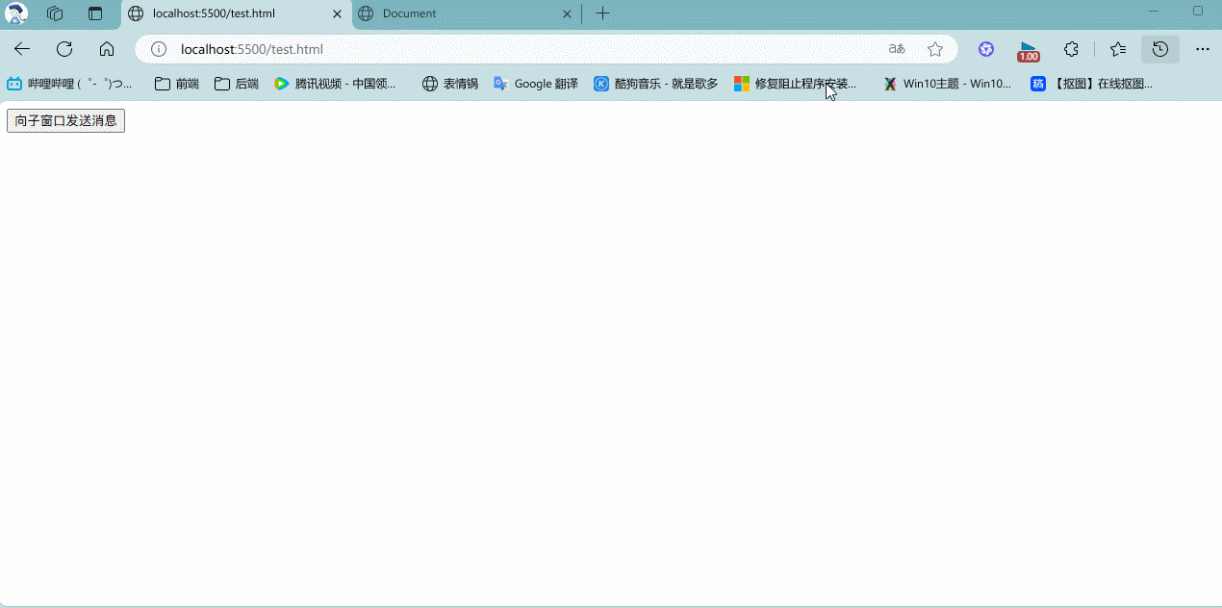The width and height of the screenshot is (1222, 608).
Task: Switch to the Document tab
Action: (467, 13)
